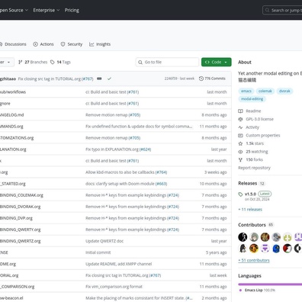The width and height of the screenshot is (302, 302).
Task: Click the search magnifier icon in header
Action: pos(267,10)
